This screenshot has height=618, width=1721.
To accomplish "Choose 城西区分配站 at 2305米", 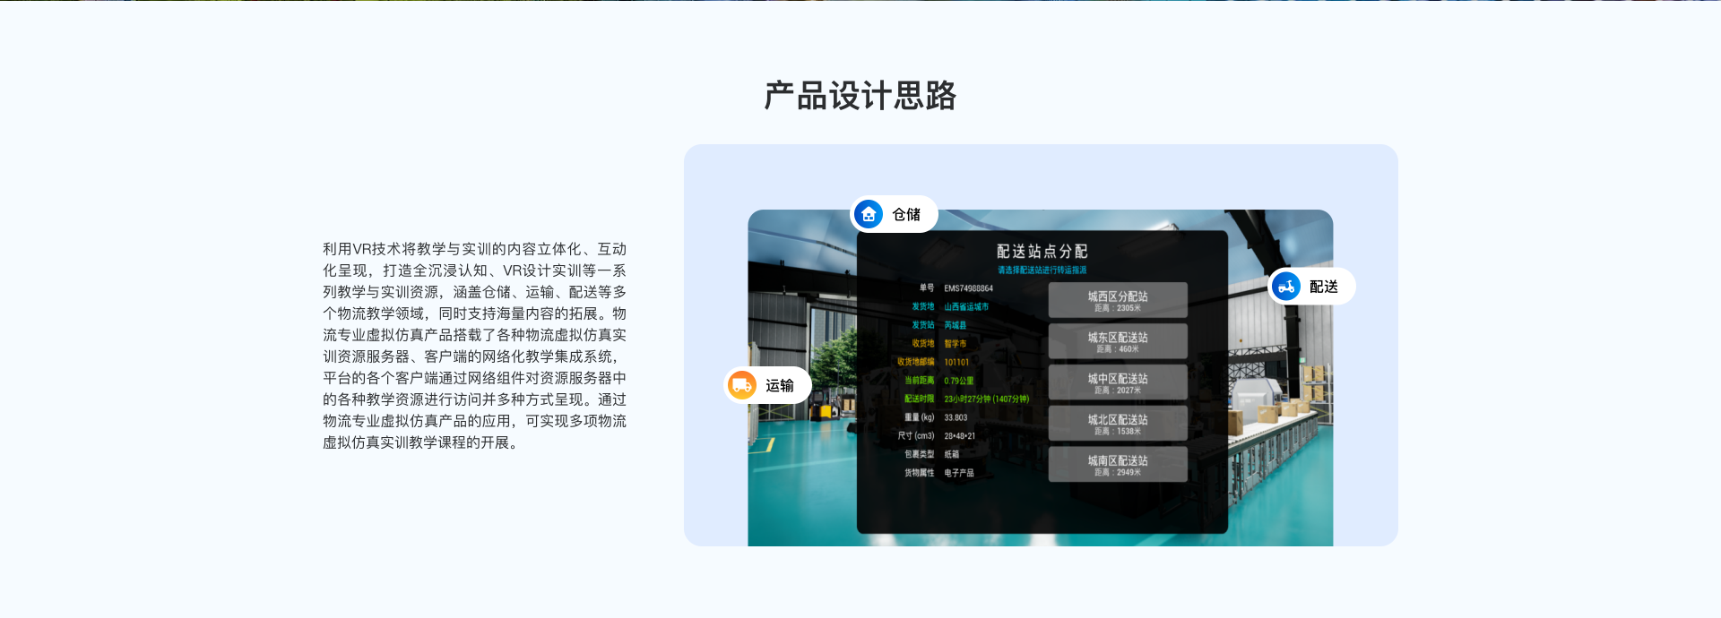I will pos(1118,300).
